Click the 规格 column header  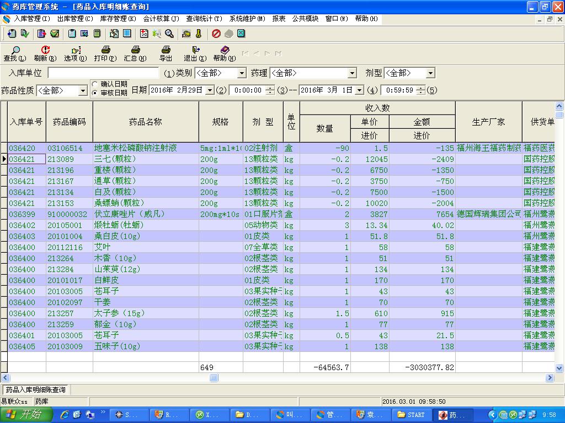tap(221, 122)
